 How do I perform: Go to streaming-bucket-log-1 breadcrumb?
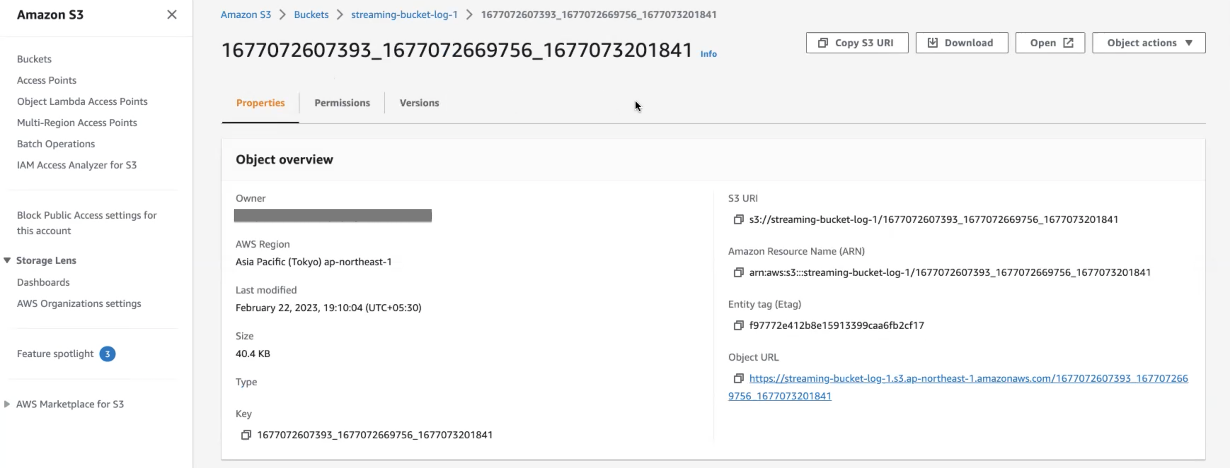tap(404, 15)
